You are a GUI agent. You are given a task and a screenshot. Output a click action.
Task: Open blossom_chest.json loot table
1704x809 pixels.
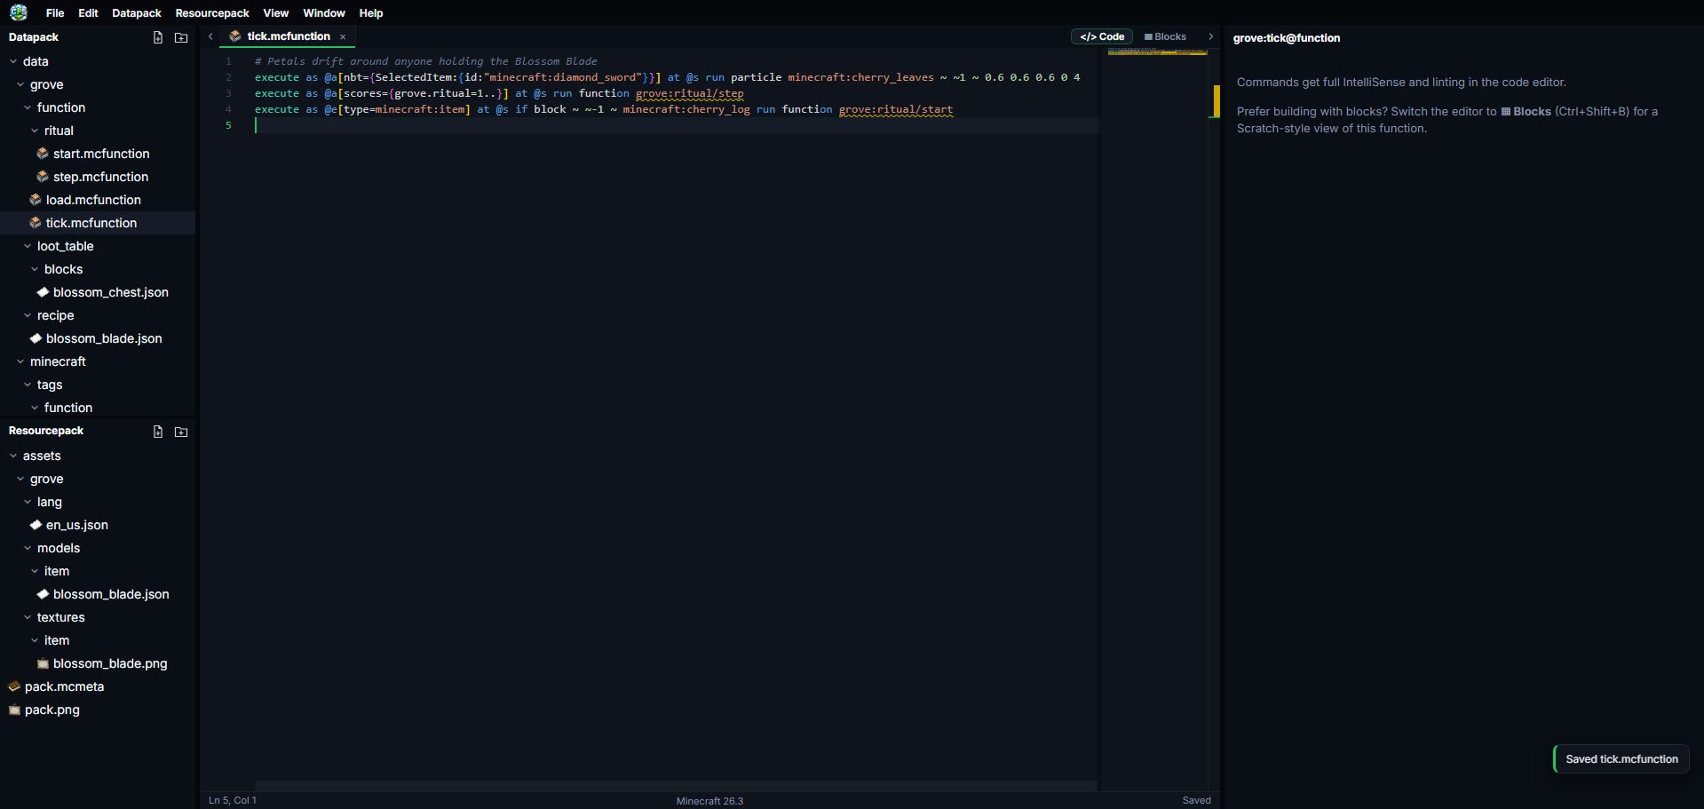98,292
